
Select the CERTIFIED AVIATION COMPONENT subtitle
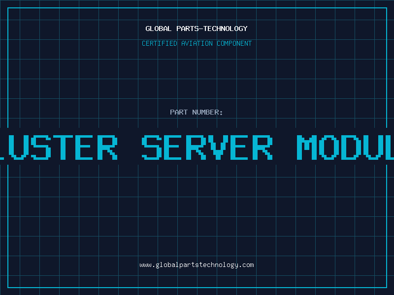[x=197, y=43]
